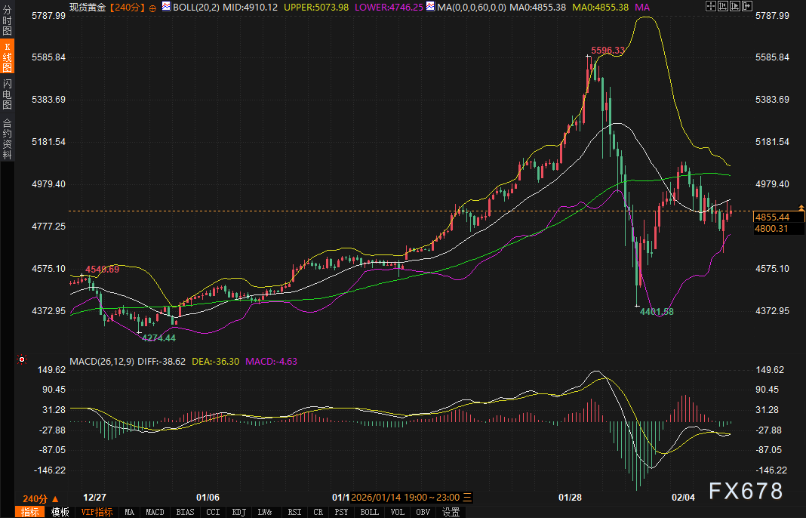Click the MA indicator chart icon
This screenshot has width=806, height=518.
point(429,7)
